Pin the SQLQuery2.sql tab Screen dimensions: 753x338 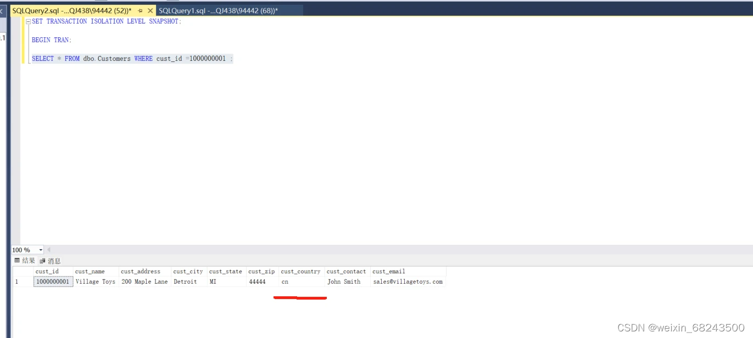click(141, 10)
